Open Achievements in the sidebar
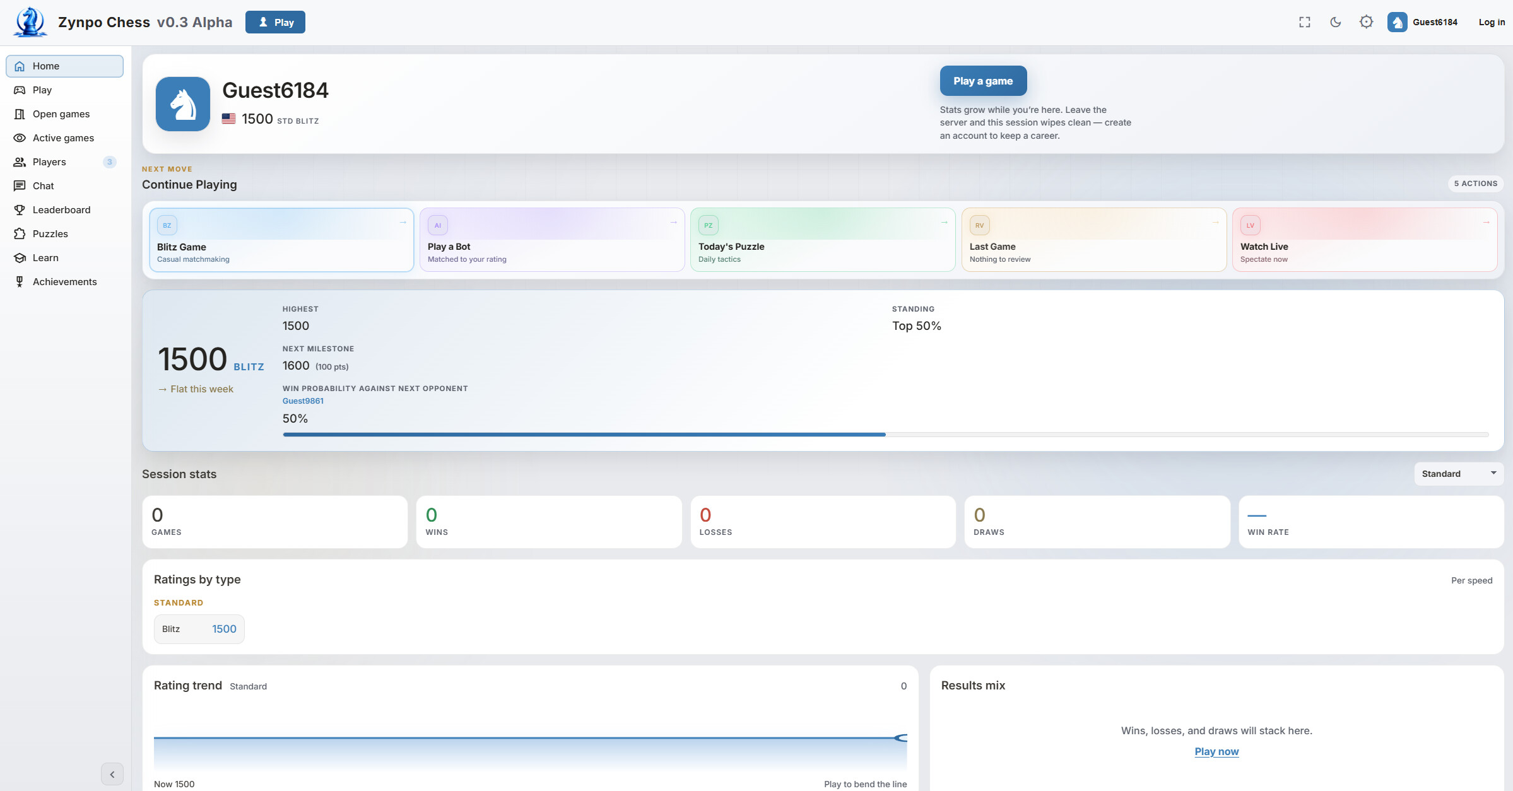 tap(64, 282)
